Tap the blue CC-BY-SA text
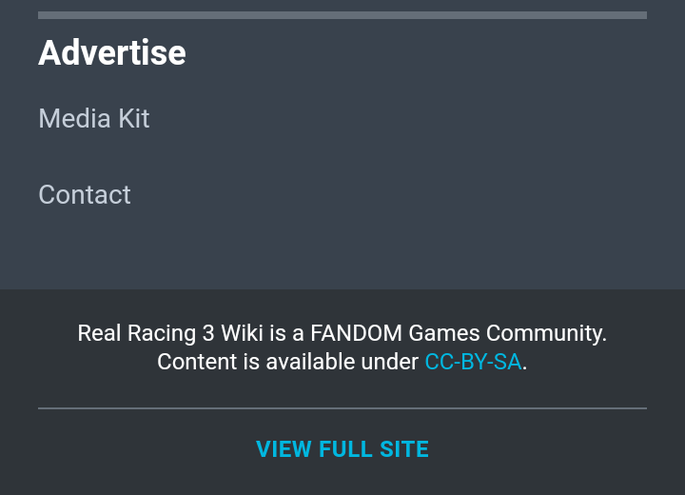The height and width of the screenshot is (495, 685). pos(473,363)
